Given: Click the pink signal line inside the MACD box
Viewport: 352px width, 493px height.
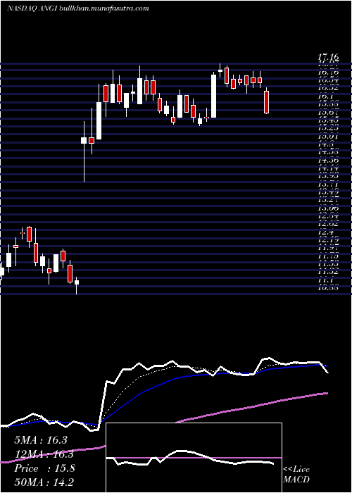Looking at the screenshot, I should click(194, 458).
